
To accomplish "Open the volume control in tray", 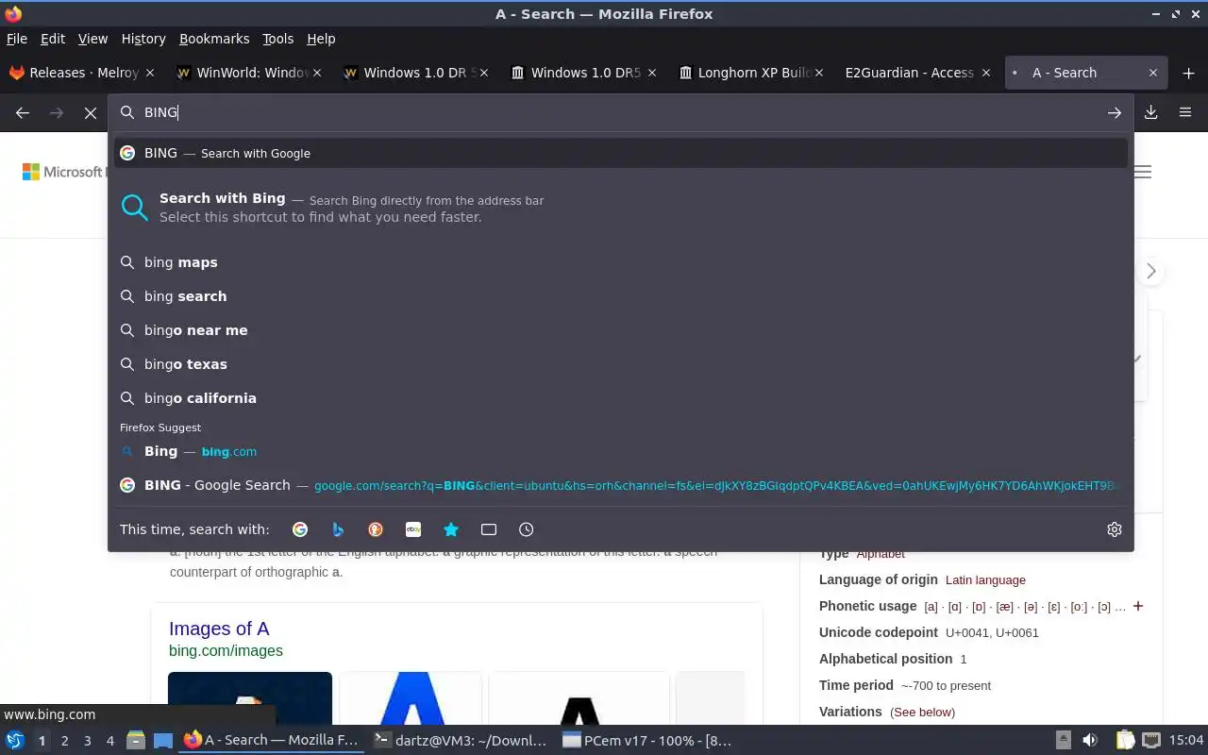I will pyautogui.click(x=1090, y=740).
